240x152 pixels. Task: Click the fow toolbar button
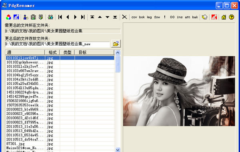157,17
